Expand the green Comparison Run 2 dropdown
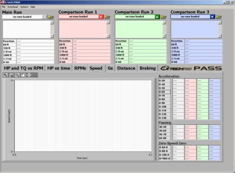This screenshot has width=235, height=173. click(157, 17)
